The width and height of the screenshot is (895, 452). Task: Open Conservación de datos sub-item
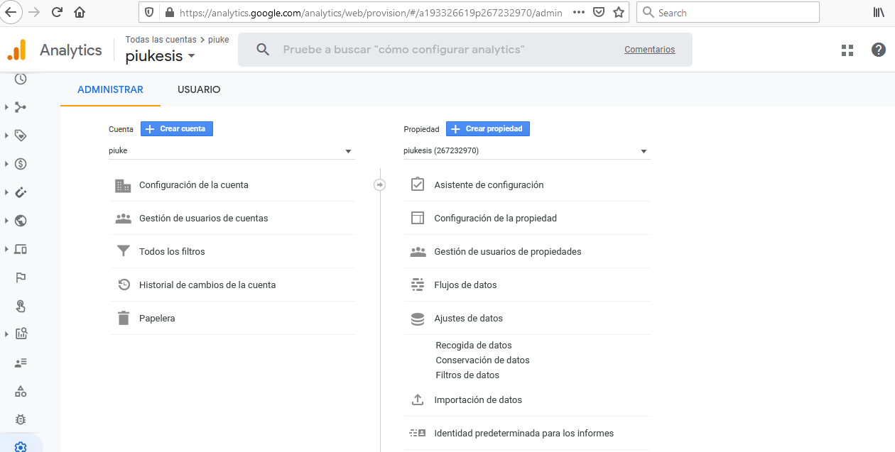tap(482, 360)
